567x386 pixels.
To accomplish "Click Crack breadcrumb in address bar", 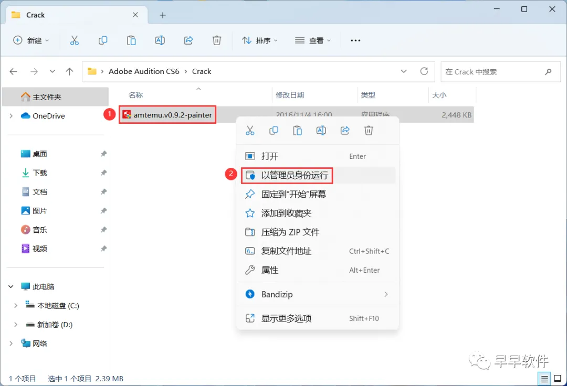I will point(202,71).
